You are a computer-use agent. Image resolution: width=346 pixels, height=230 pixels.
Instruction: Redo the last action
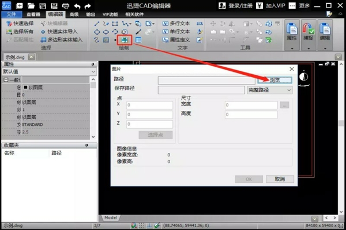(88, 6)
